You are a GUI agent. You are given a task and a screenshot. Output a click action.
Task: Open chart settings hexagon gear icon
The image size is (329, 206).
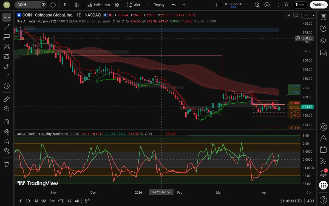(267, 5)
